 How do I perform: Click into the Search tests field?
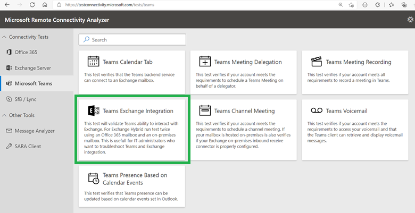[x=132, y=40]
